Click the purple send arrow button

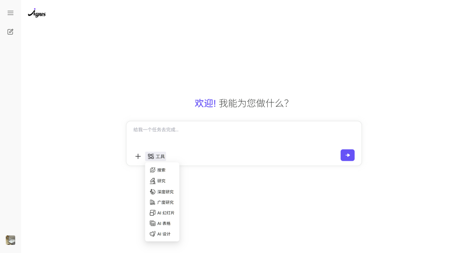(348, 155)
